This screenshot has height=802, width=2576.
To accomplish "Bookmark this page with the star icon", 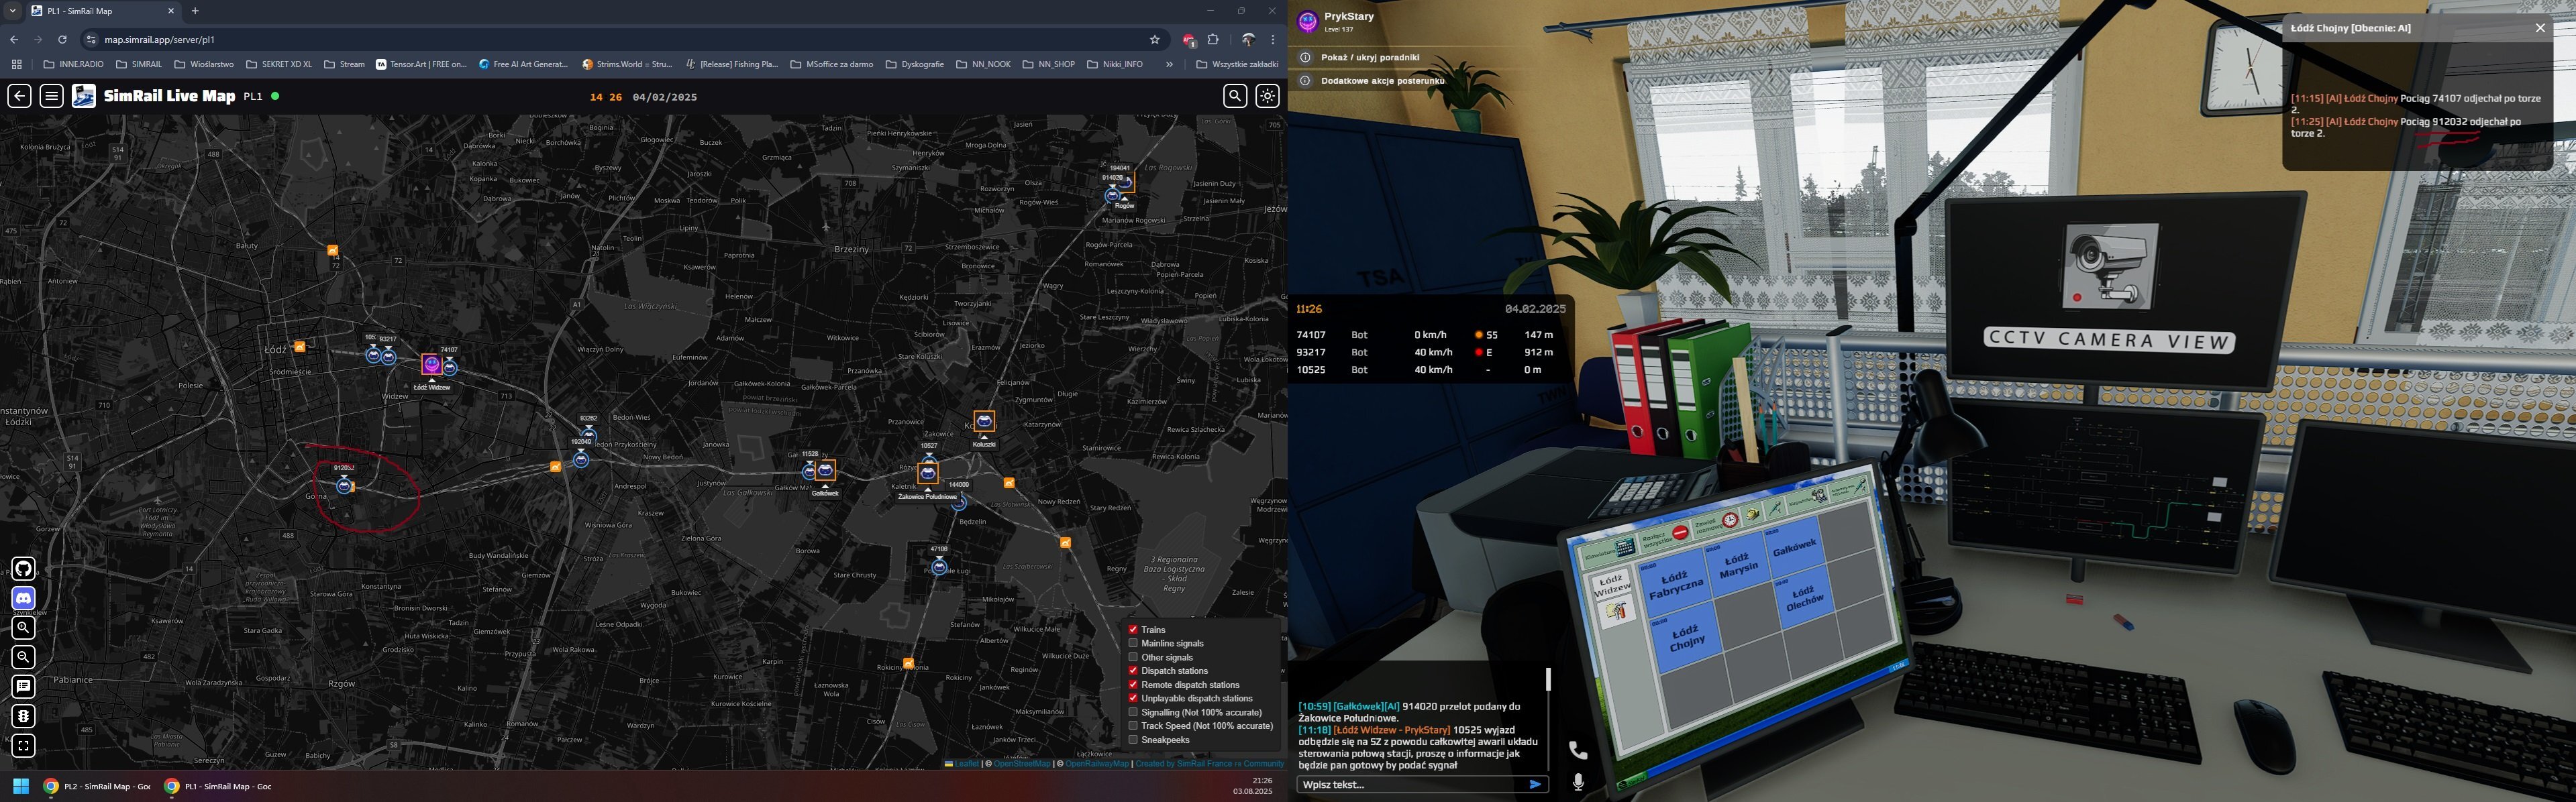I will pos(1155,40).
